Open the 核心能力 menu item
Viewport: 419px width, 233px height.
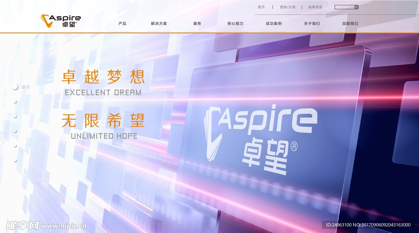[235, 23]
